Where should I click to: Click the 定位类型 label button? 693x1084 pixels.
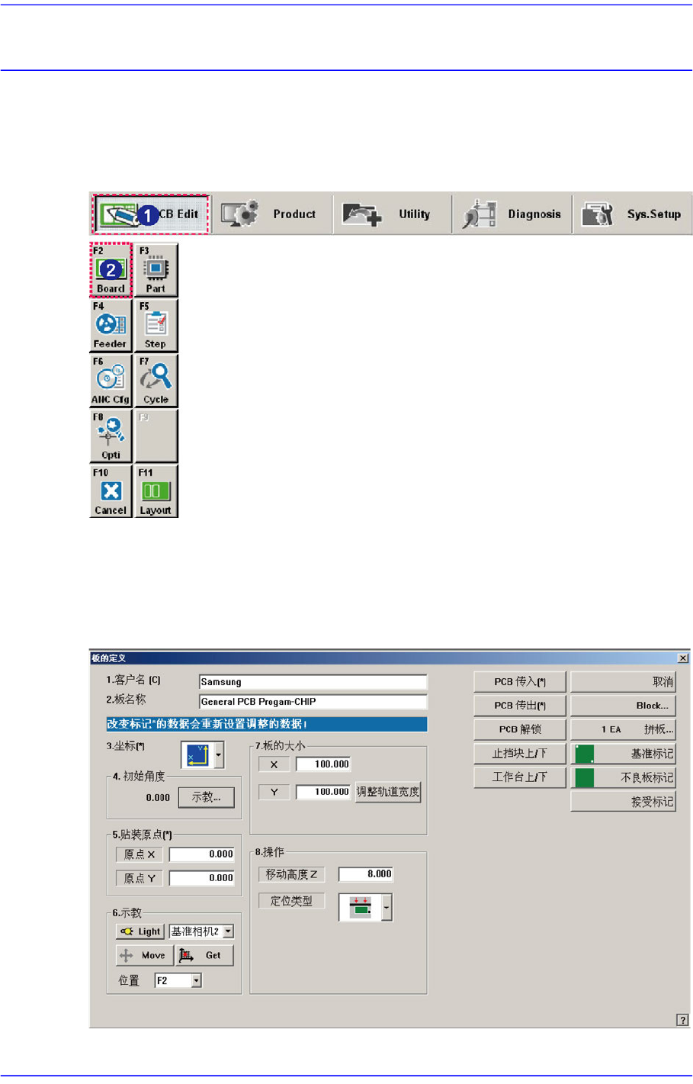(x=291, y=901)
